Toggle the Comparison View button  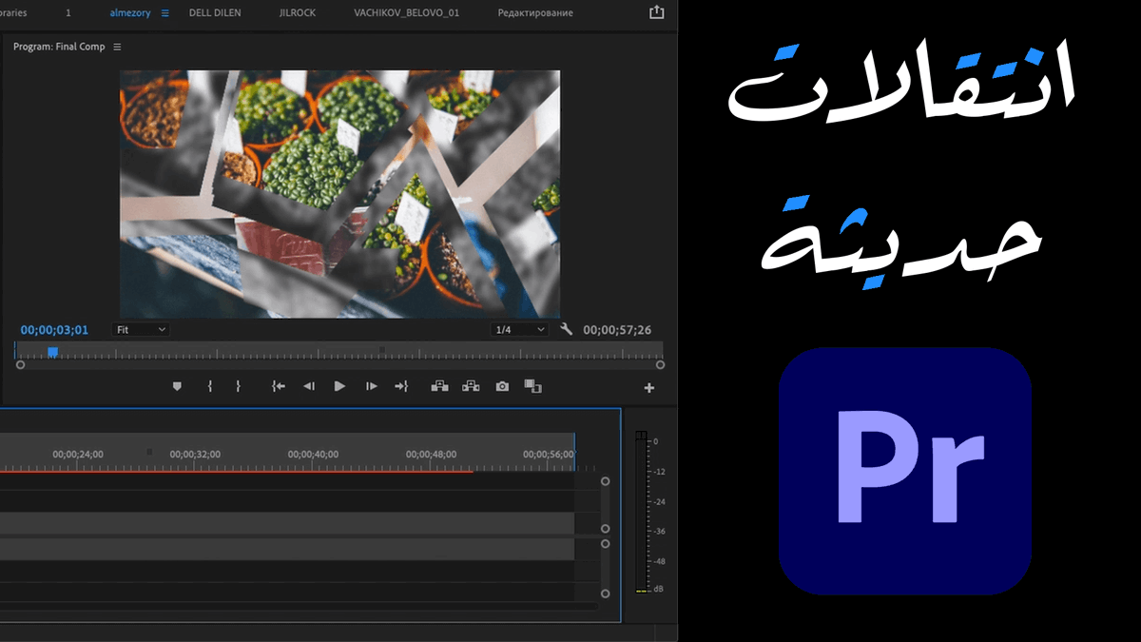click(x=532, y=386)
